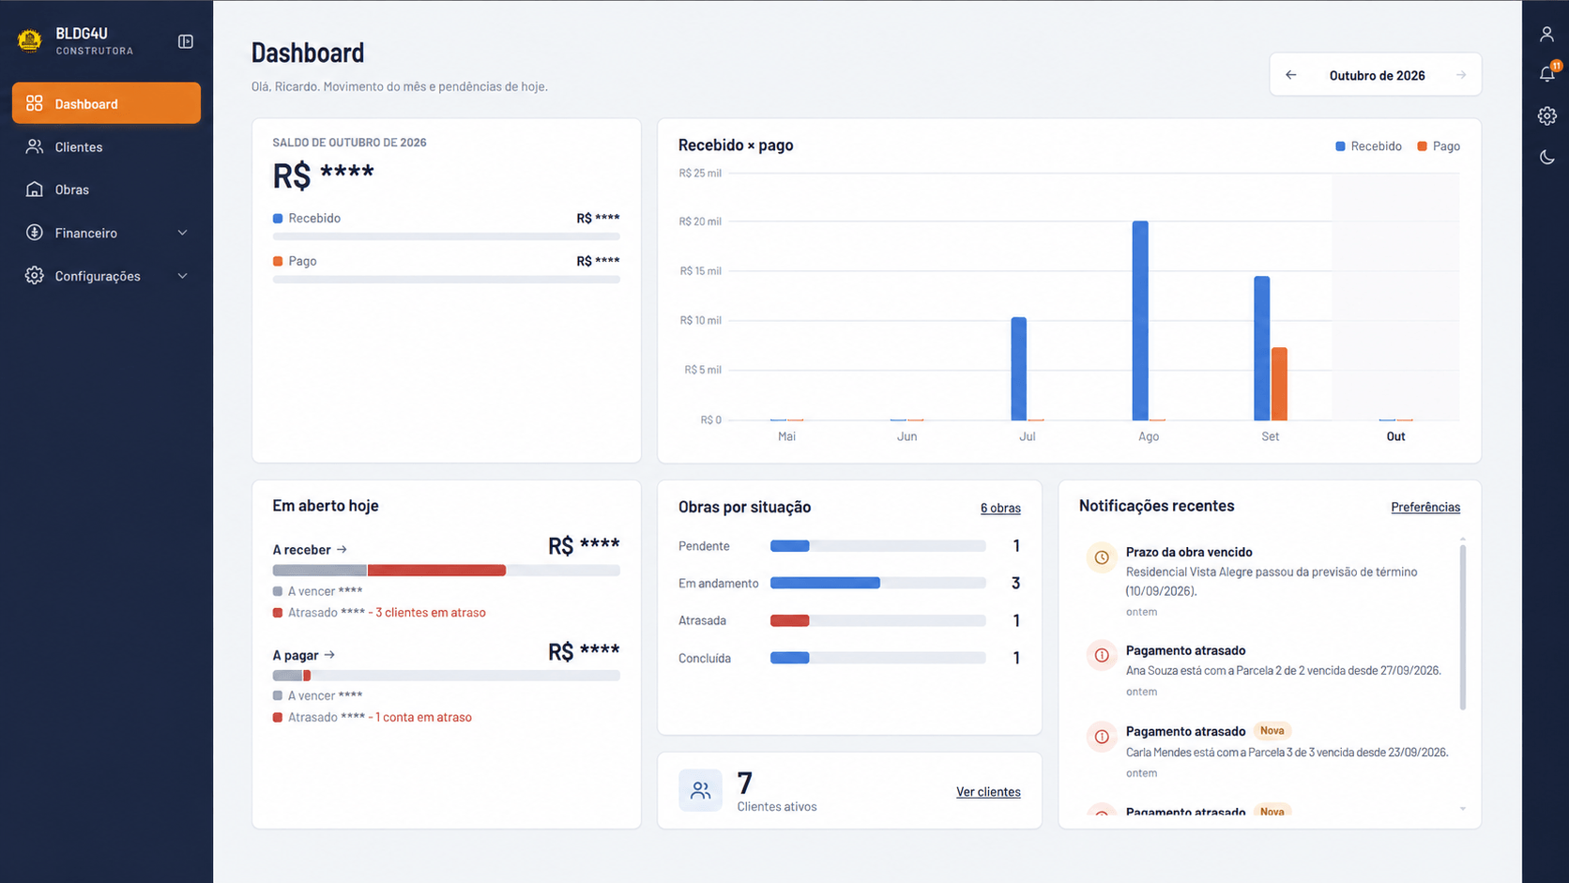Toggle dark mode with the moon icon
Image resolution: width=1569 pixels, height=883 pixels.
[x=1546, y=158]
